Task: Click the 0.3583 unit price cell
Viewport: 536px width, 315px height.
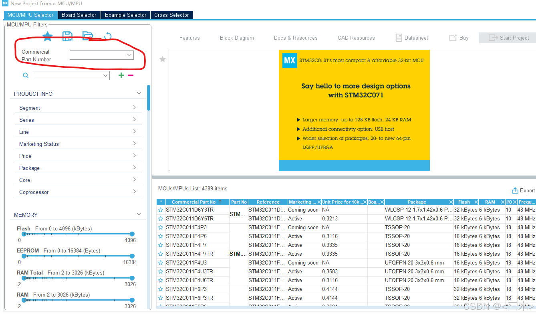Action: pos(330,271)
